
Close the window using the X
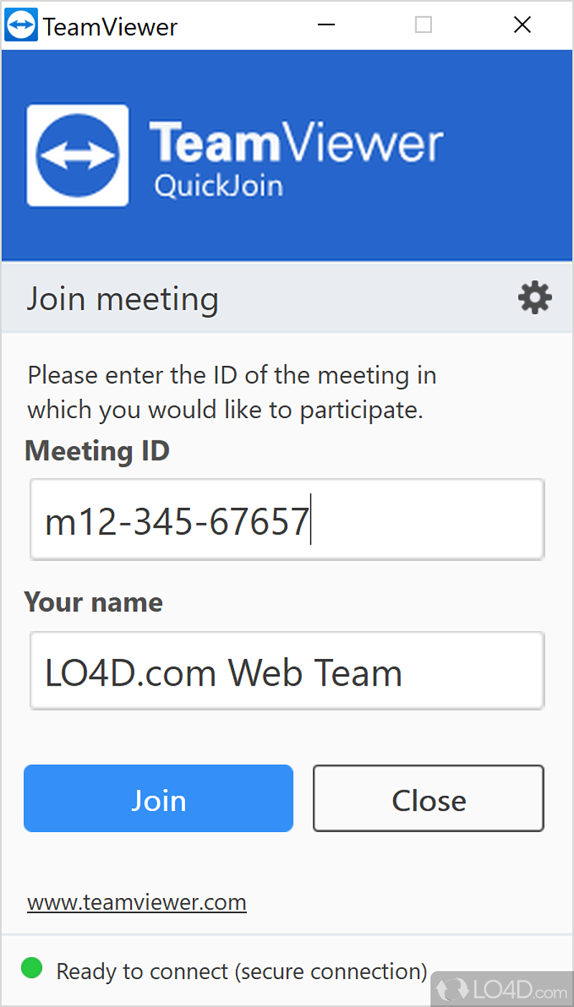click(x=522, y=26)
